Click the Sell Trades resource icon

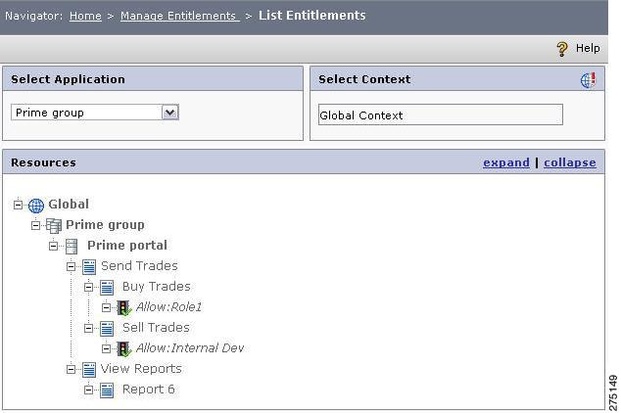point(107,328)
